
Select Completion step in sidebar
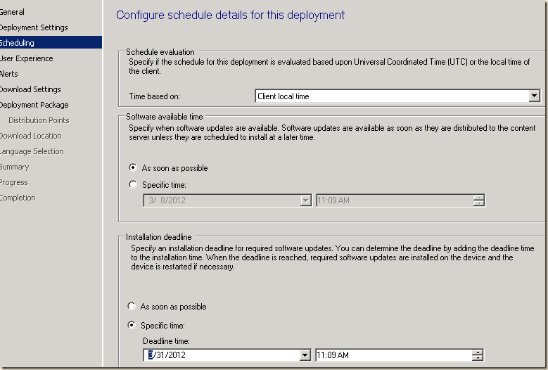[18, 198]
